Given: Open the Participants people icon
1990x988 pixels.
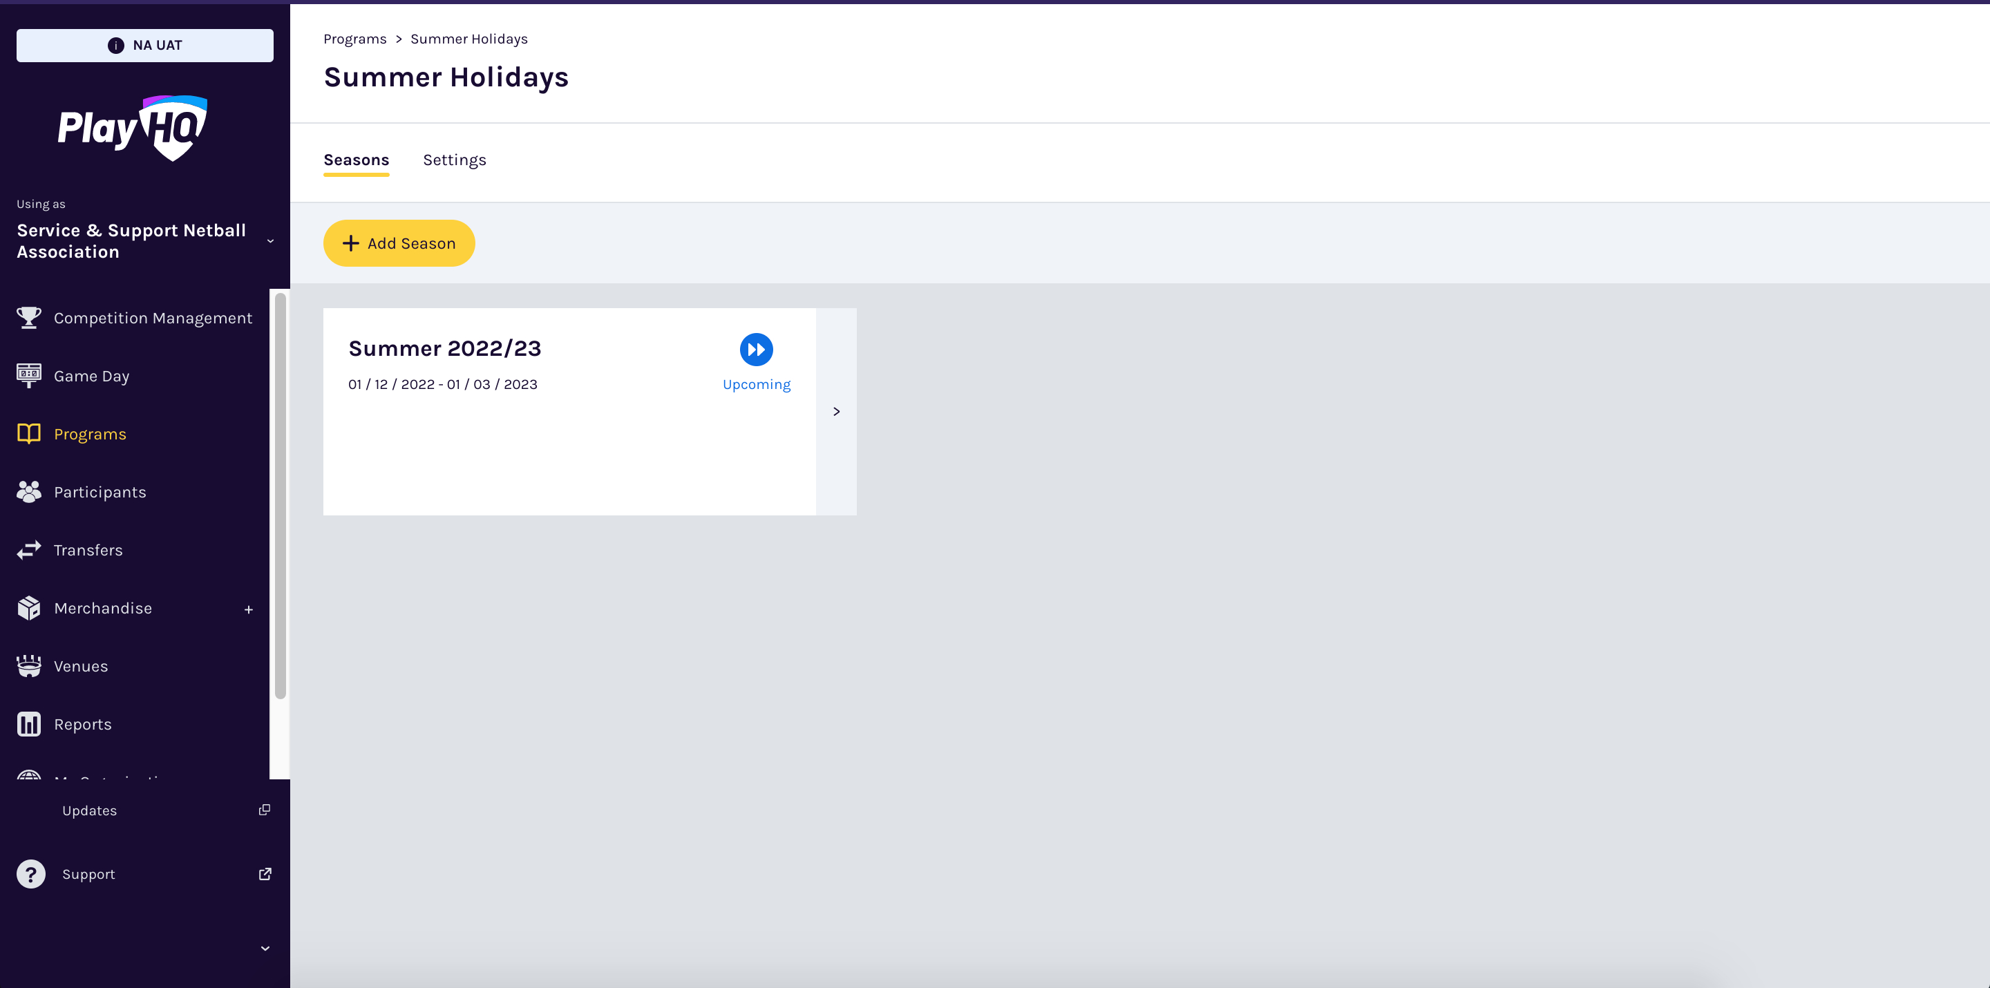Looking at the screenshot, I should coord(28,491).
